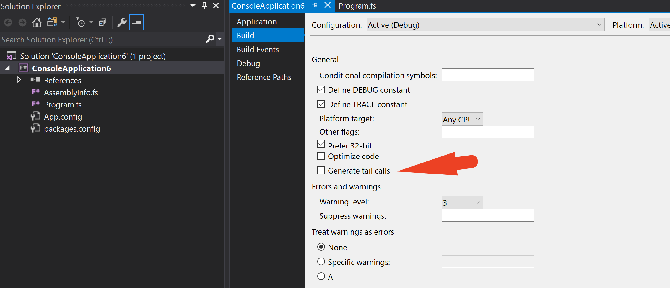Go to the Reference Paths page
Image resolution: width=670 pixels, height=288 pixels.
pyautogui.click(x=264, y=77)
